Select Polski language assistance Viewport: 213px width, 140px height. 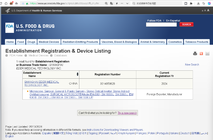[x=151, y=133]
